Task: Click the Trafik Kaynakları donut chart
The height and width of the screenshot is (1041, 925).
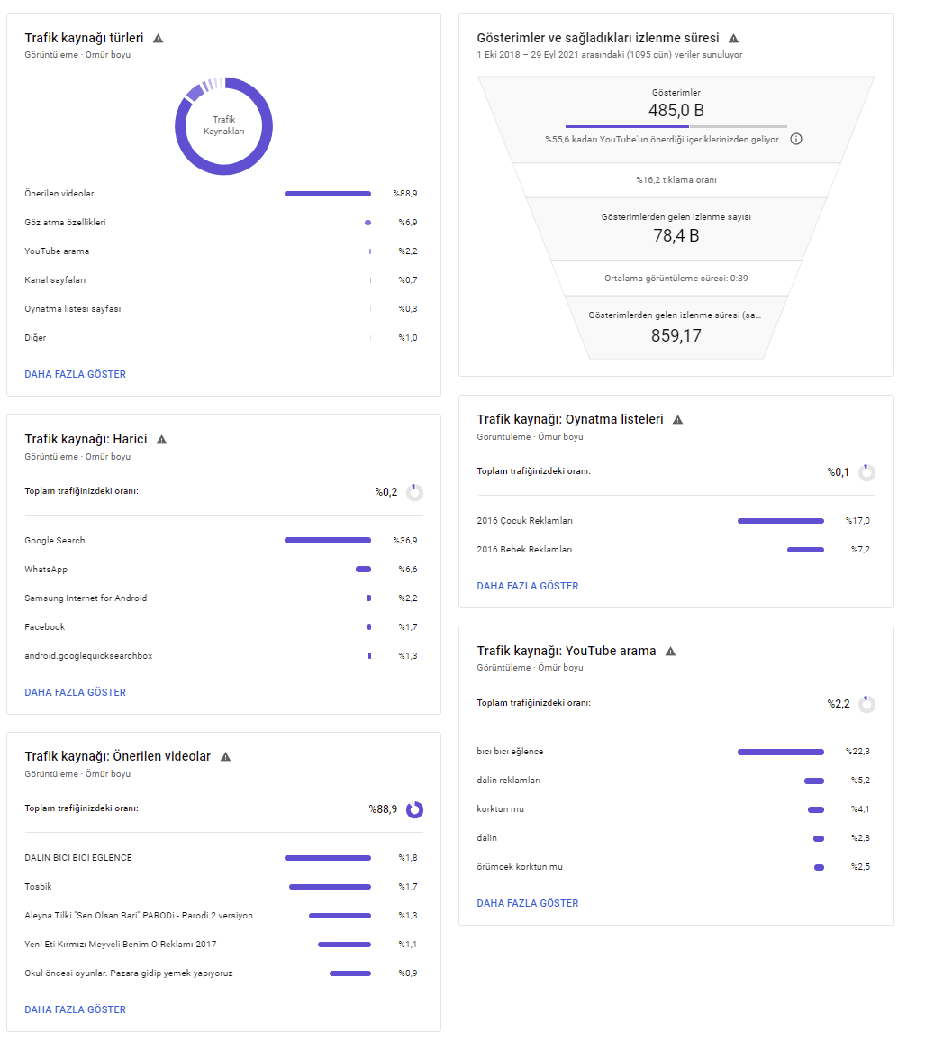Action: (223, 126)
